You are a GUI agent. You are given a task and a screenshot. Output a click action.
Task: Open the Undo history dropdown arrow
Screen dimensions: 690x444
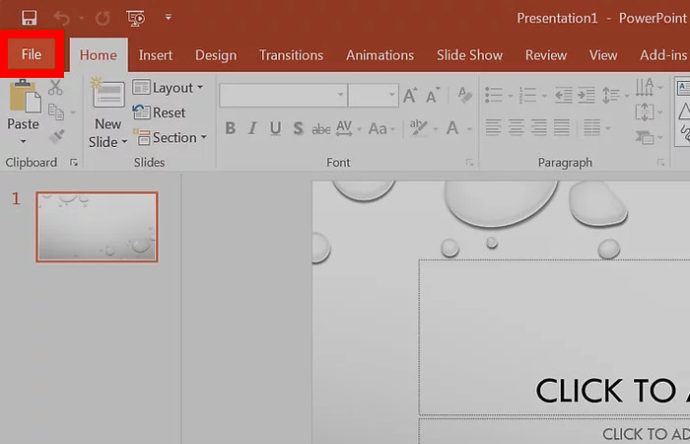click(x=82, y=18)
